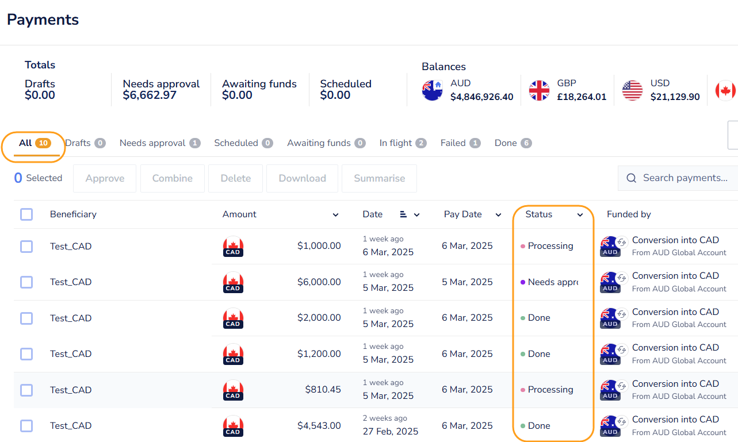Screen dimensions: 738x442
Task: Click the GBP balance flag icon
Action: coord(539,90)
